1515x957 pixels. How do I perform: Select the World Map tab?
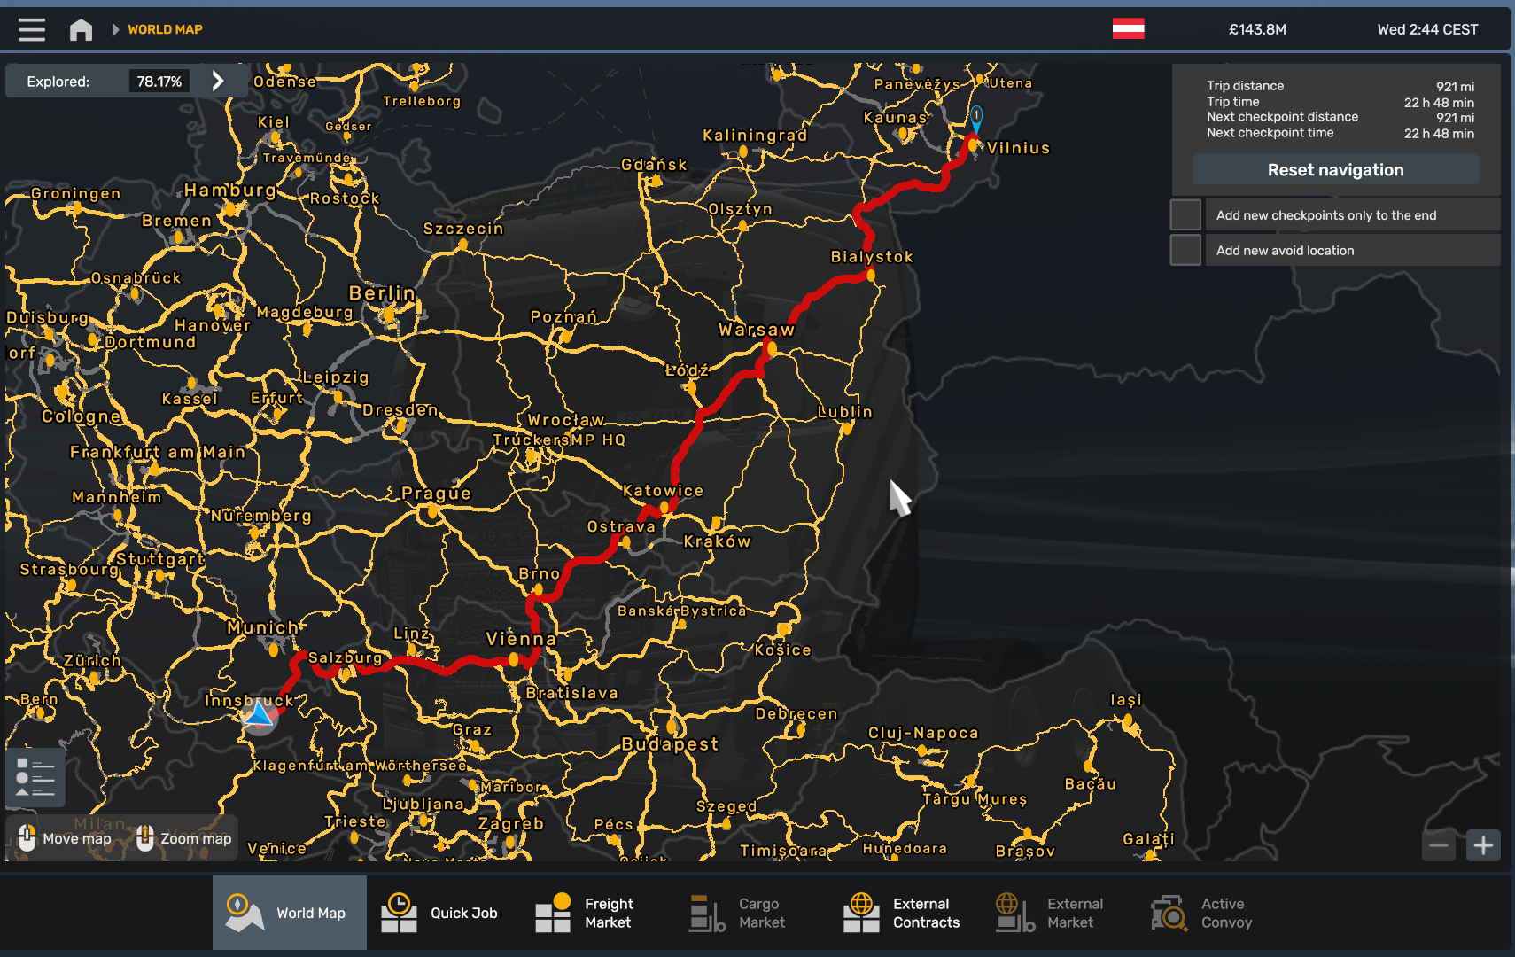289,913
